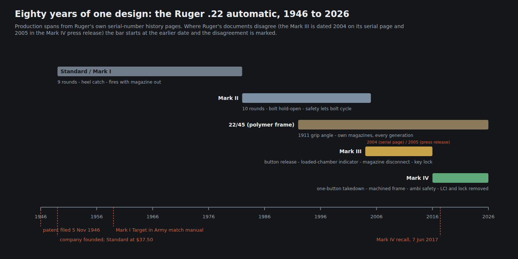Click the 1986 axis tick label
The width and height of the screenshot is (518, 259).
pyautogui.click(x=265, y=217)
